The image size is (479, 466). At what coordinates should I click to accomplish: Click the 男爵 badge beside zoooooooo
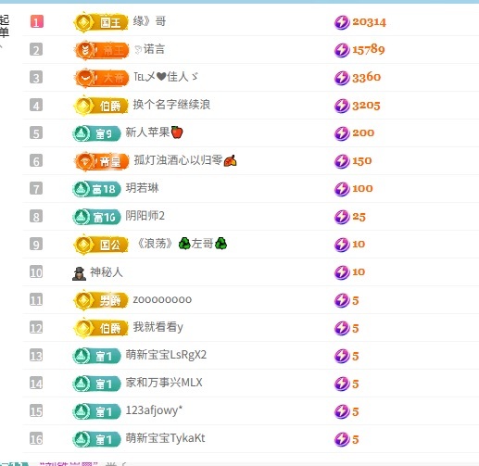point(101,300)
